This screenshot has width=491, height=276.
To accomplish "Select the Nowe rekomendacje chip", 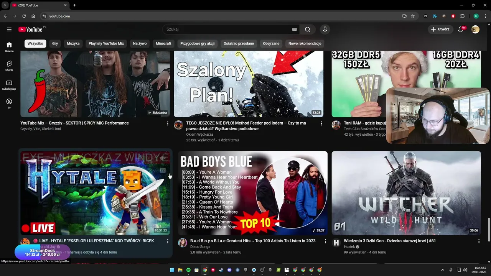I will tap(305, 44).
